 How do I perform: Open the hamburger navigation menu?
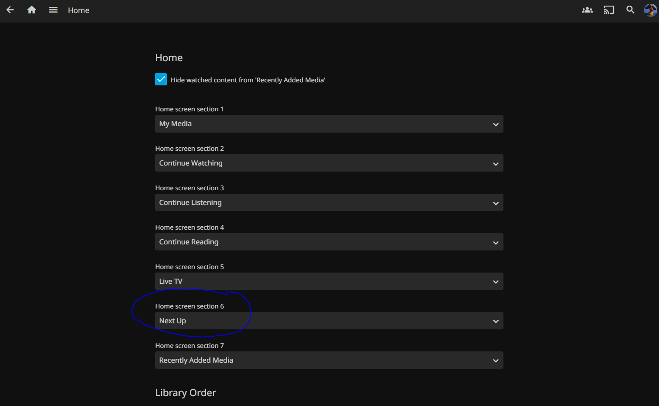53,10
